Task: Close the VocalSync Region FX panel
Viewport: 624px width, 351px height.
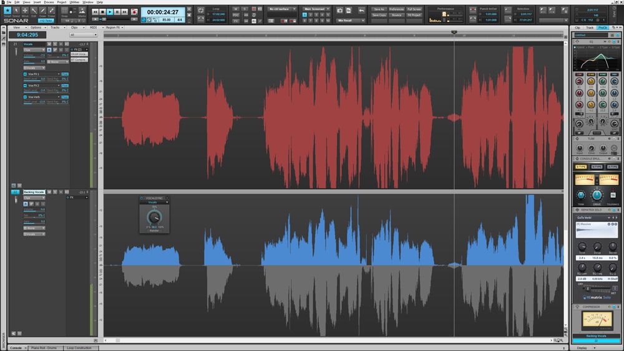Action: point(167,198)
